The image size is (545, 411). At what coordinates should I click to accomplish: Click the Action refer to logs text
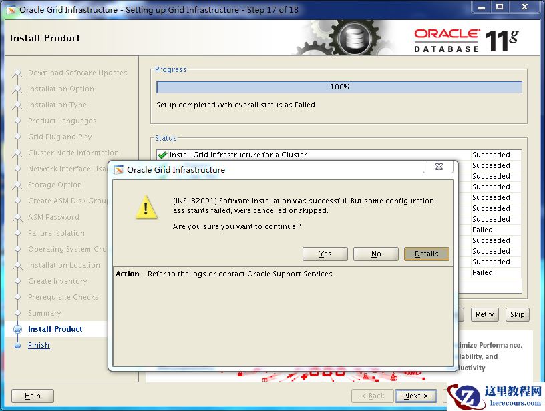click(224, 274)
